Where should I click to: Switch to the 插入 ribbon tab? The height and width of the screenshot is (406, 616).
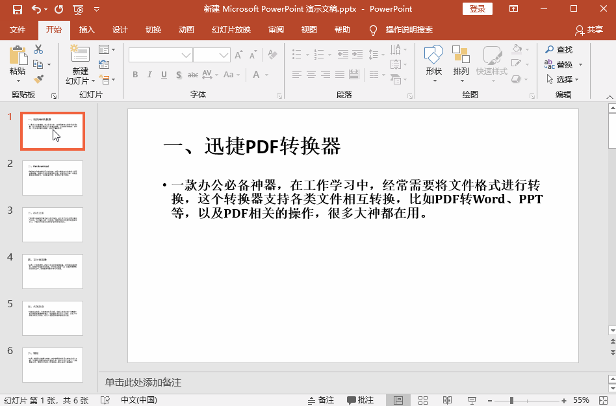pyautogui.click(x=85, y=29)
